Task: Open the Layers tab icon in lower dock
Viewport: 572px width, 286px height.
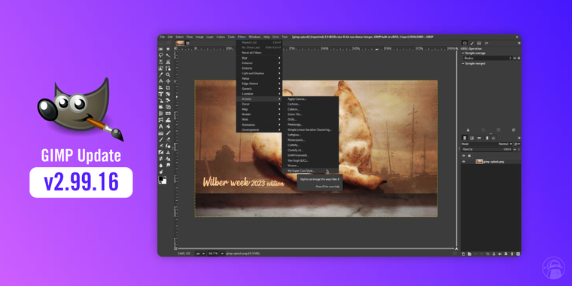Action: (464, 138)
